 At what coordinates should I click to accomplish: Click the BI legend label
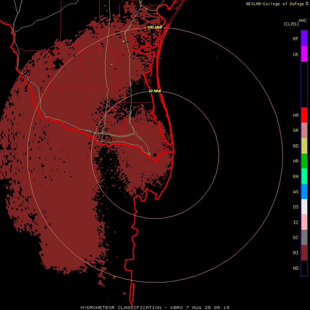296,253
